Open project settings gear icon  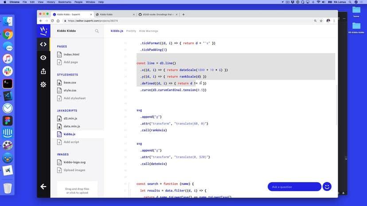click(43, 84)
